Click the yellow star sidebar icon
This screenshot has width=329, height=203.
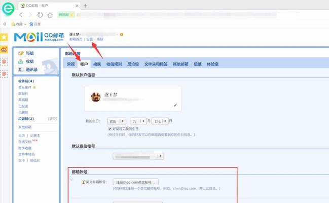click(4, 37)
